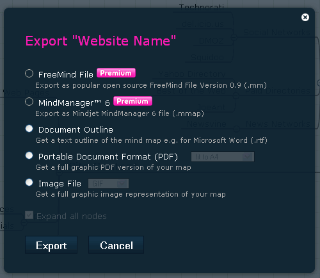The height and width of the screenshot is (278, 320).
Task: Click 'Get a full graphic PDF version' text
Action: (113, 167)
